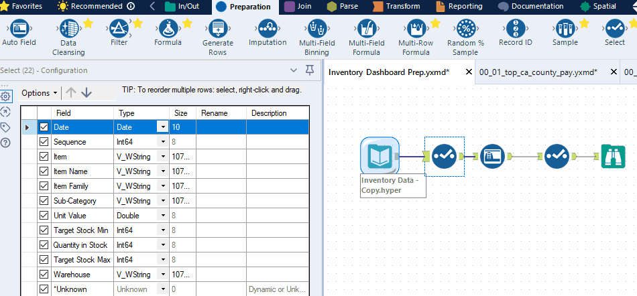Pick the Multi-Row Formula tool
The image size is (637, 296).
(416, 29)
